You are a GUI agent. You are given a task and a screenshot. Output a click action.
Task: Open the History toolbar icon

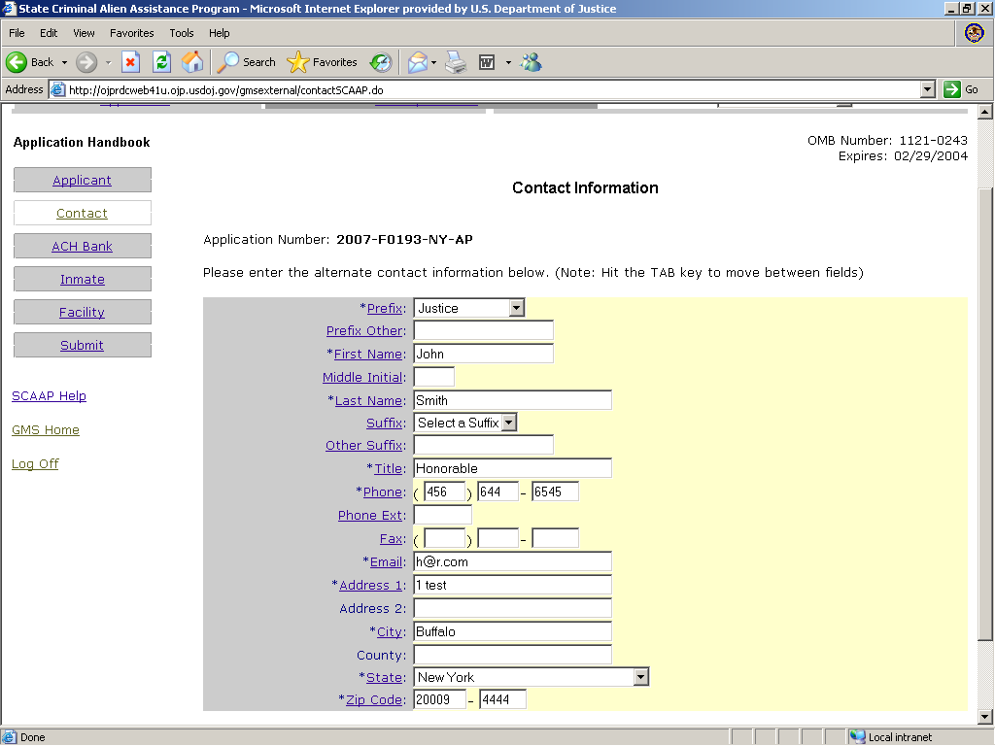tap(381, 62)
